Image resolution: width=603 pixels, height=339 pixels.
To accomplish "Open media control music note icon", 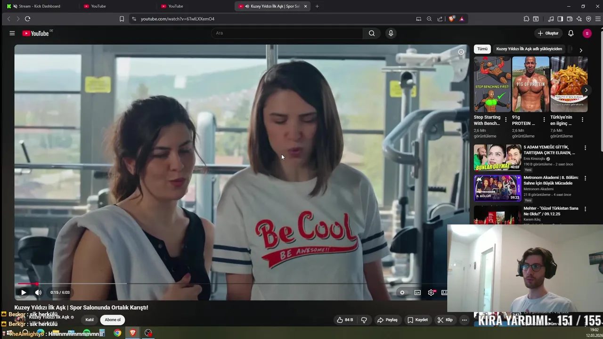I will point(551,19).
